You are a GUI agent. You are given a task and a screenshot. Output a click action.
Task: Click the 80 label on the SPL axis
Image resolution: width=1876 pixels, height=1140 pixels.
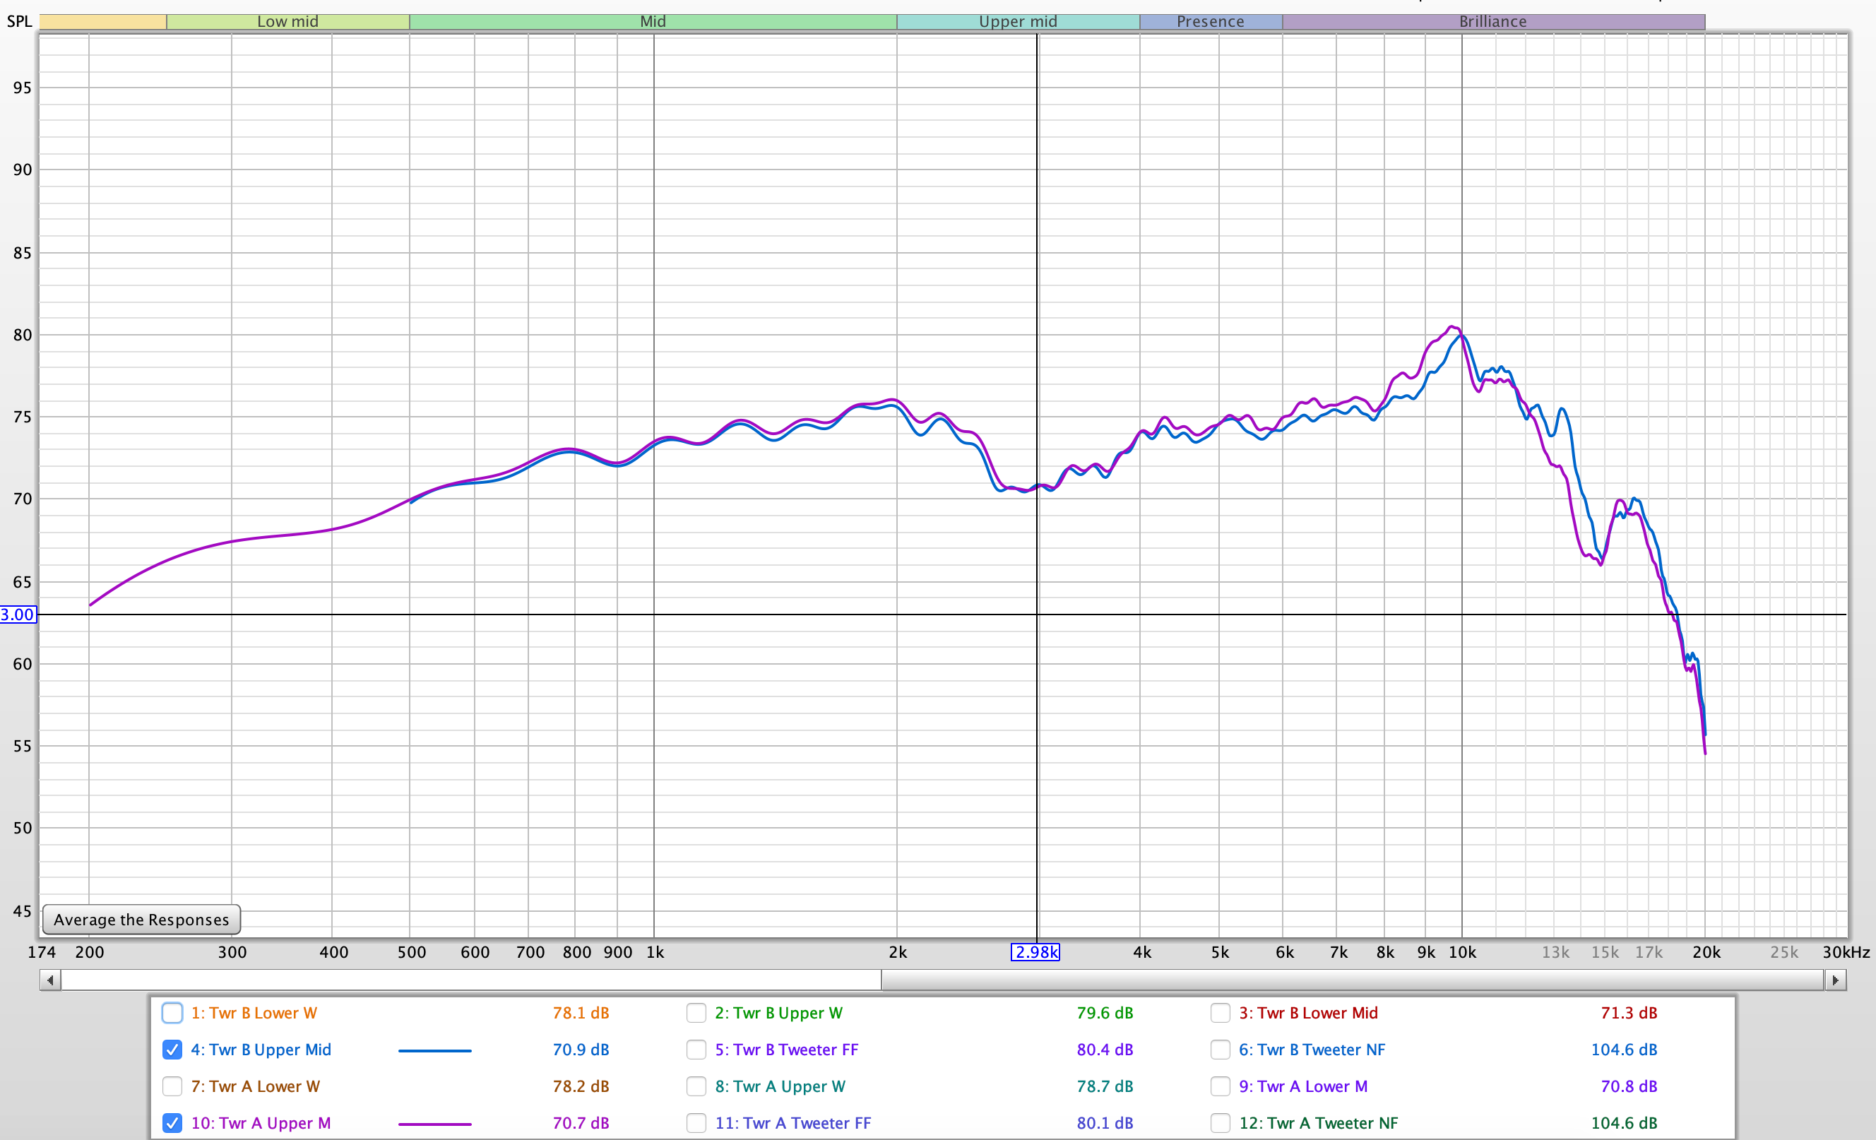[23, 334]
